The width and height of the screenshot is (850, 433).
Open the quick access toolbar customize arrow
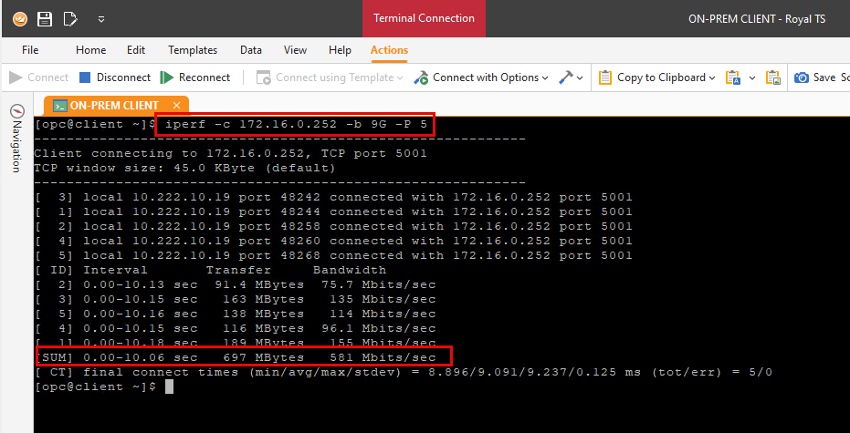tap(100, 18)
